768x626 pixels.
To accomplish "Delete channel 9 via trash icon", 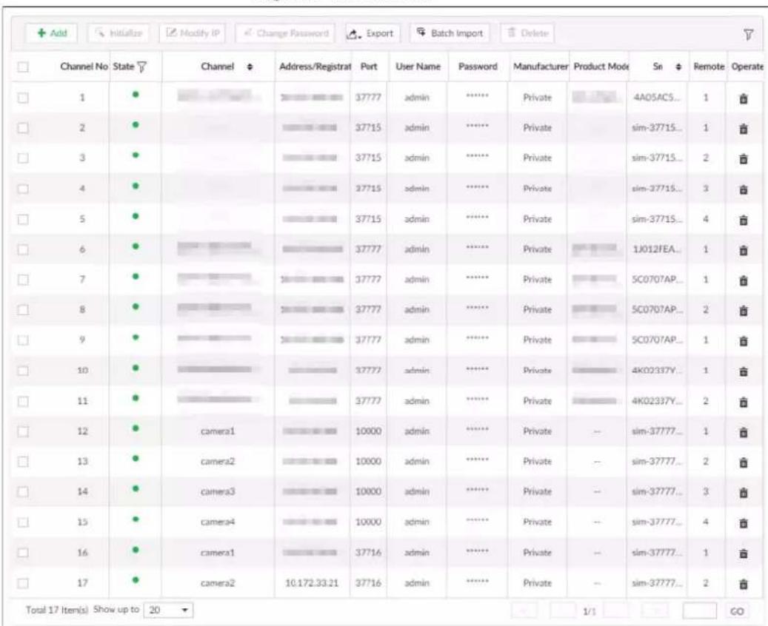I will tap(743, 341).
